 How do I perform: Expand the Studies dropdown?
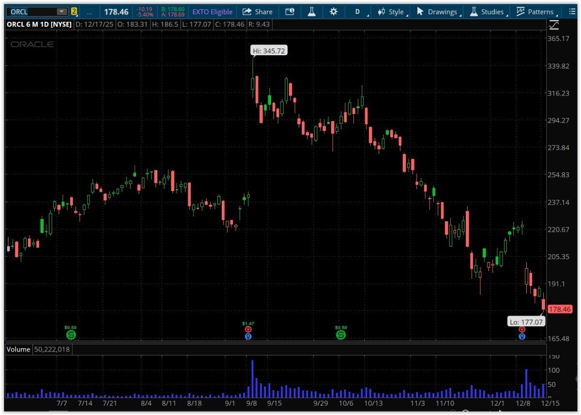487,12
